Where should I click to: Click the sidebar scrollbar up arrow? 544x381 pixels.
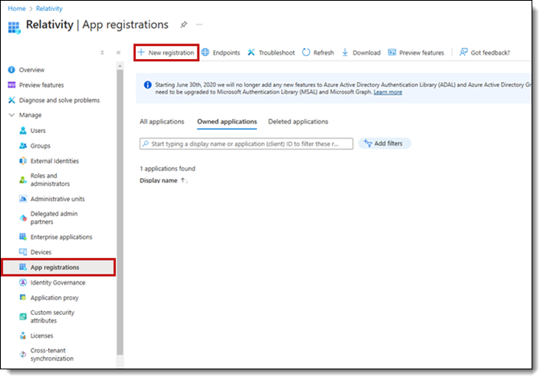(x=120, y=65)
